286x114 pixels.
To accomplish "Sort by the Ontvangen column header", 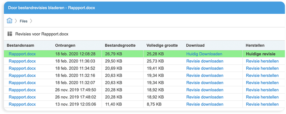I will [65, 45].
